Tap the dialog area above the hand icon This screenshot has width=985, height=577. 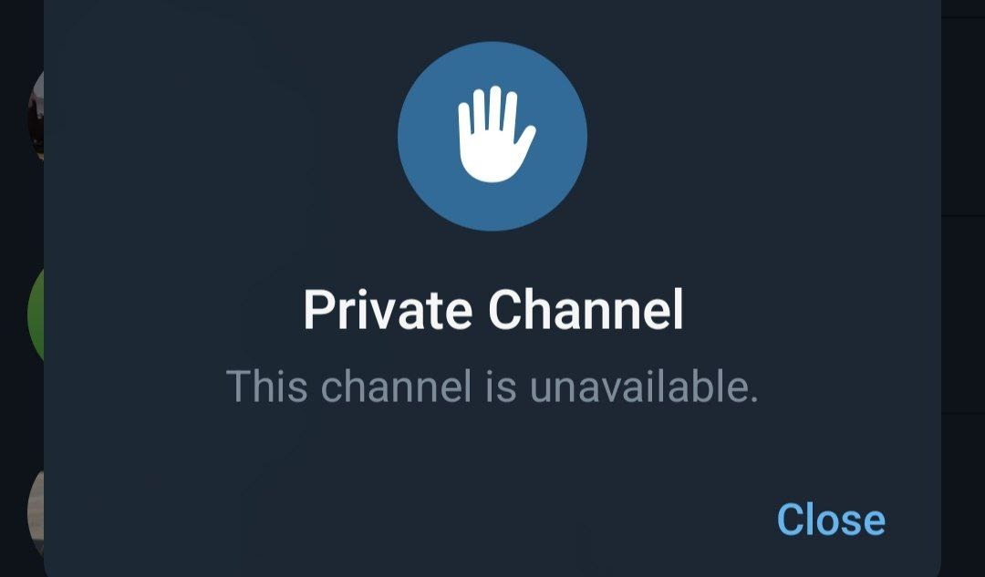[493, 19]
